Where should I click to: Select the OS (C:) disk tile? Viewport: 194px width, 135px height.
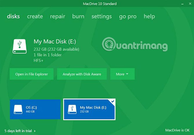coord(35,109)
